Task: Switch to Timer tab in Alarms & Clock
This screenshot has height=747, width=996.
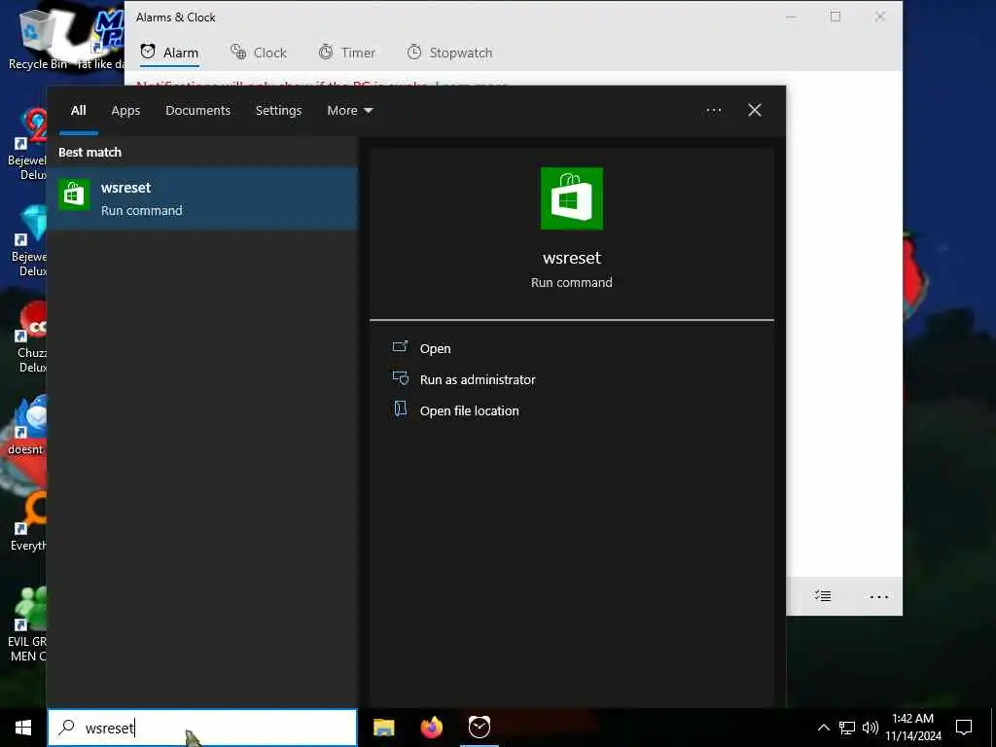Action: (346, 53)
